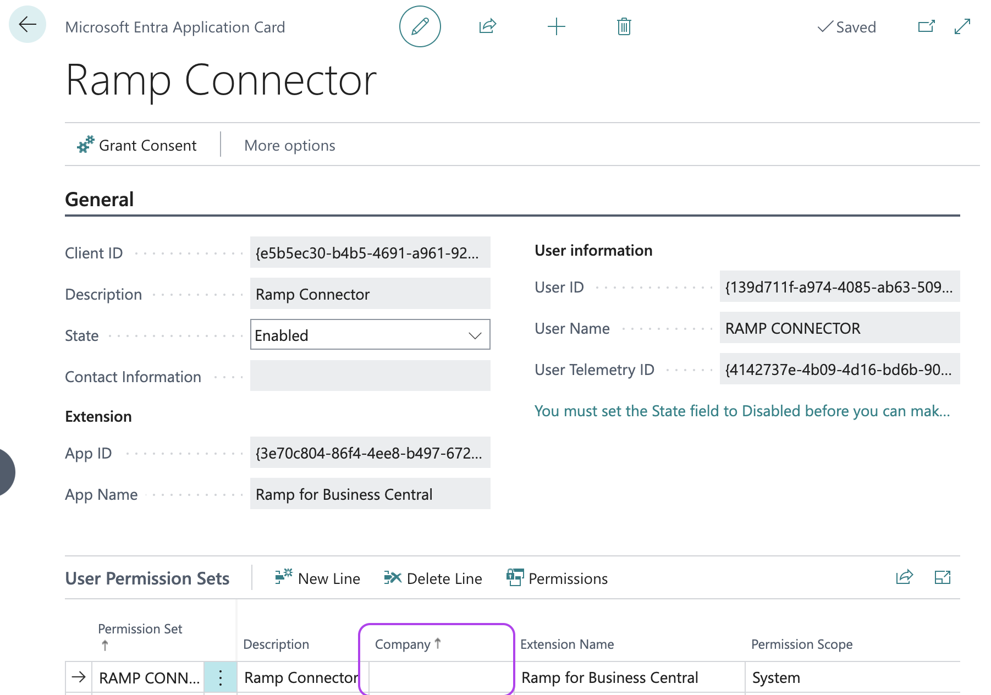Go back using the arrow button
Screen dimensions: 991x695
point(27,25)
